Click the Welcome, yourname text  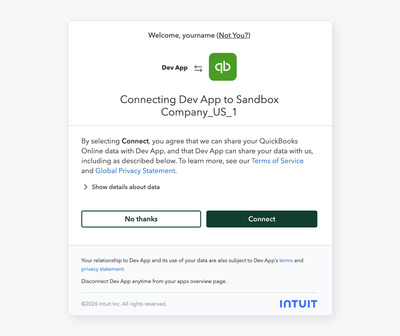pyautogui.click(x=181, y=35)
